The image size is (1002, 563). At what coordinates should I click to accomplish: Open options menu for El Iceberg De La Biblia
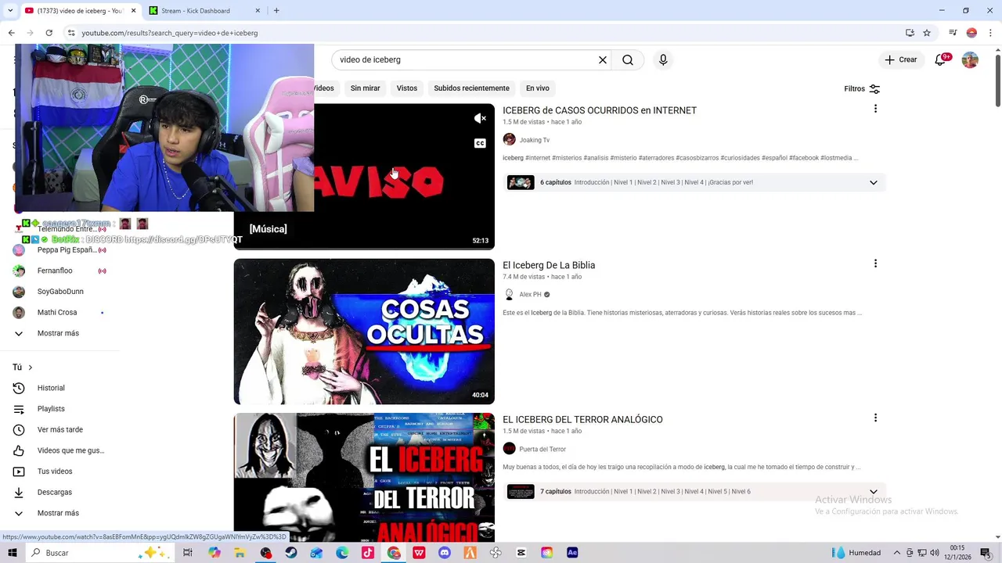point(875,264)
